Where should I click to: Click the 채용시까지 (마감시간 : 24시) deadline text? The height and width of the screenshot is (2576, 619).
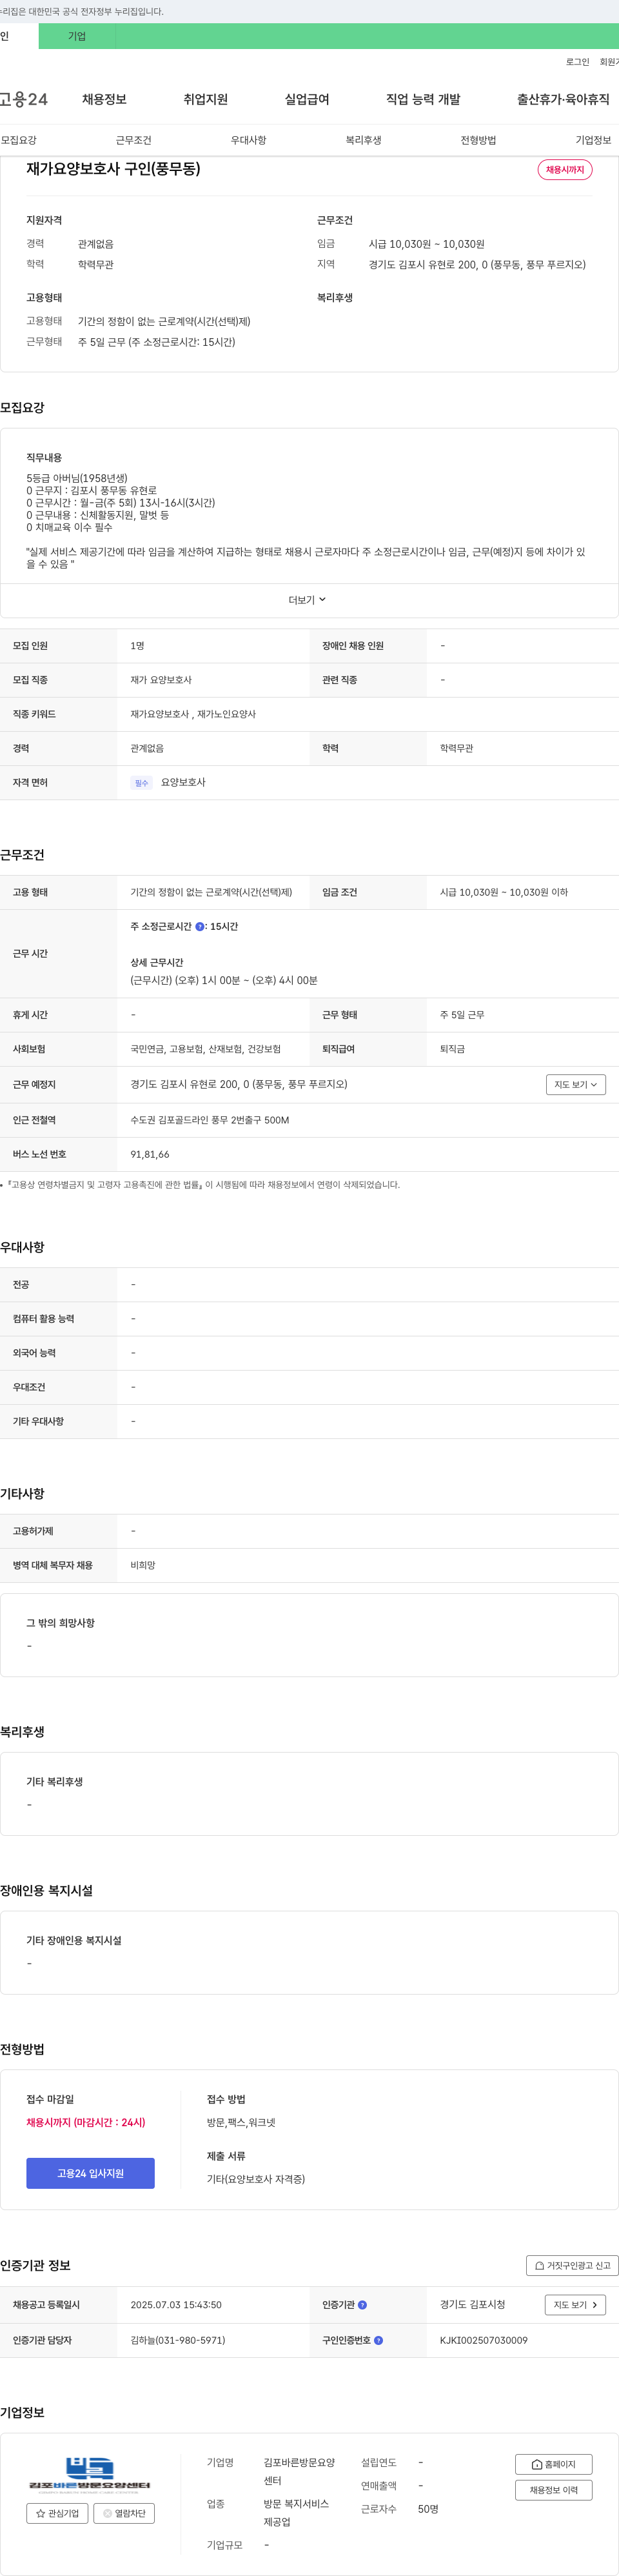click(86, 2122)
